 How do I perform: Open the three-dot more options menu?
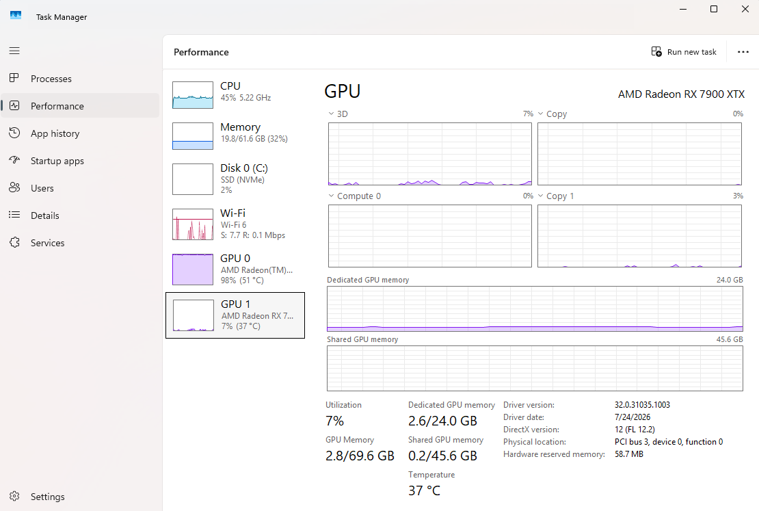743,52
